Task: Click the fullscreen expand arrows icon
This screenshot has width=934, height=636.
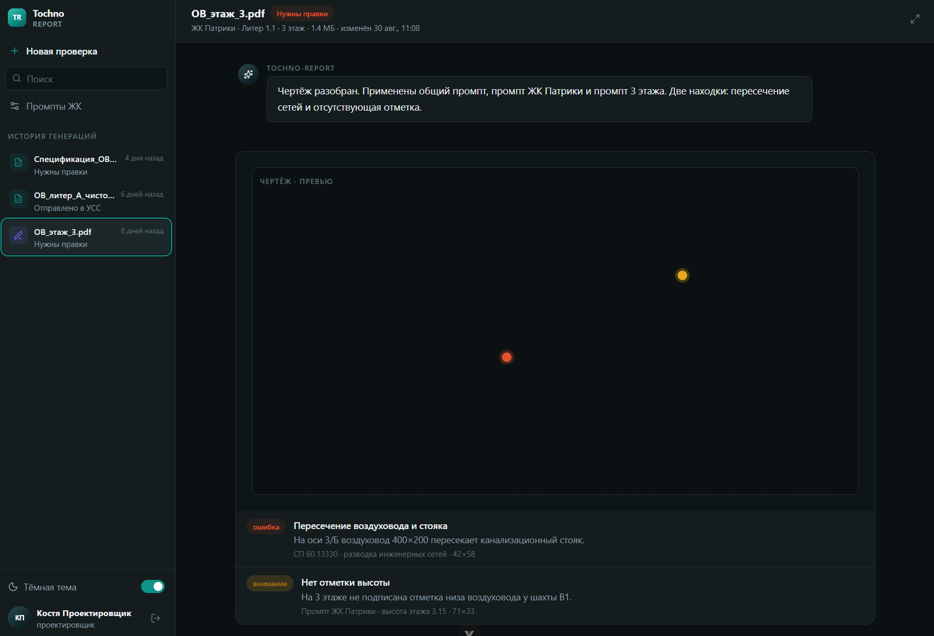Action: [915, 19]
